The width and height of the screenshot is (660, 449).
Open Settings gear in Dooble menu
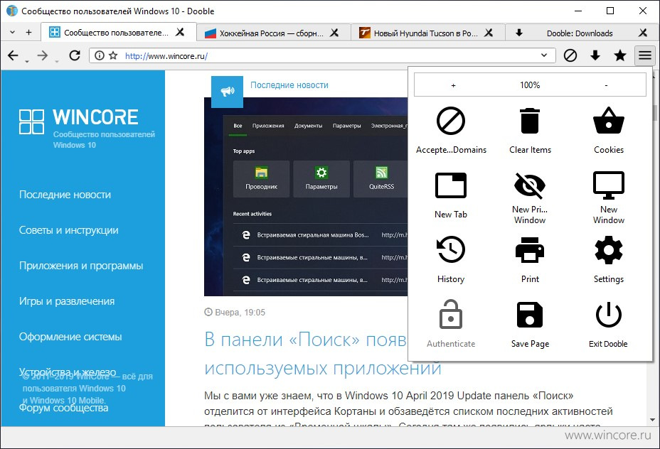(x=609, y=250)
